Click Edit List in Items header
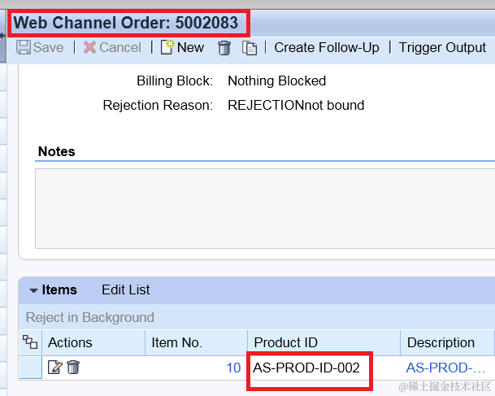Screen dimensions: 495x396 (x=126, y=289)
